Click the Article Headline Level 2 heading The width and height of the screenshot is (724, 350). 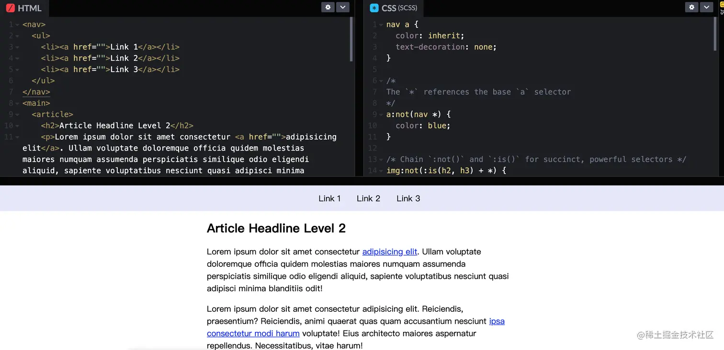pos(276,229)
